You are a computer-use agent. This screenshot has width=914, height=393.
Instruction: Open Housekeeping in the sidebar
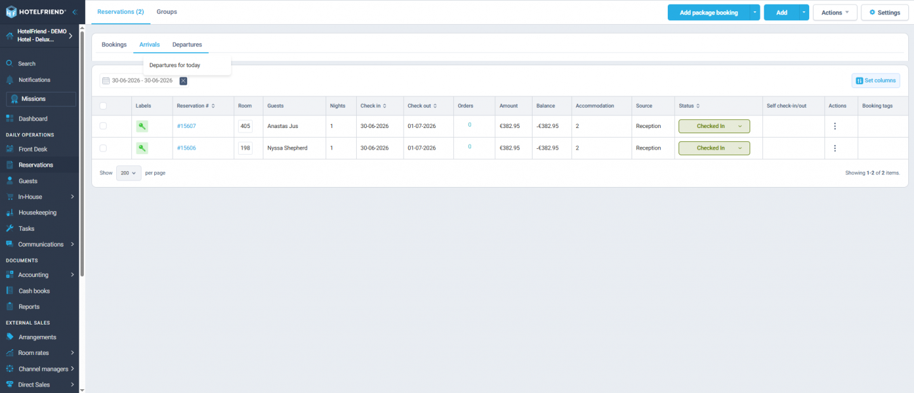point(37,212)
